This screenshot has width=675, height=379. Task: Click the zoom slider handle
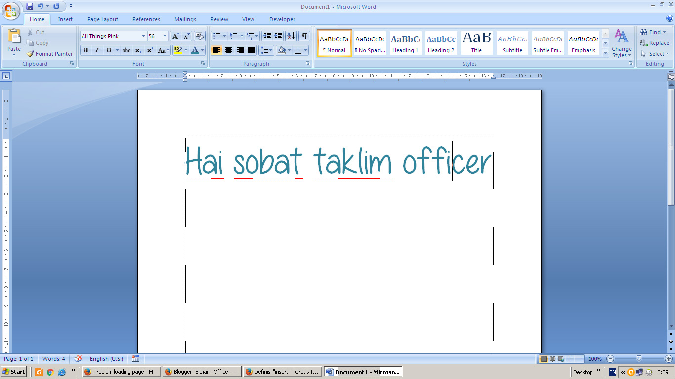639,359
